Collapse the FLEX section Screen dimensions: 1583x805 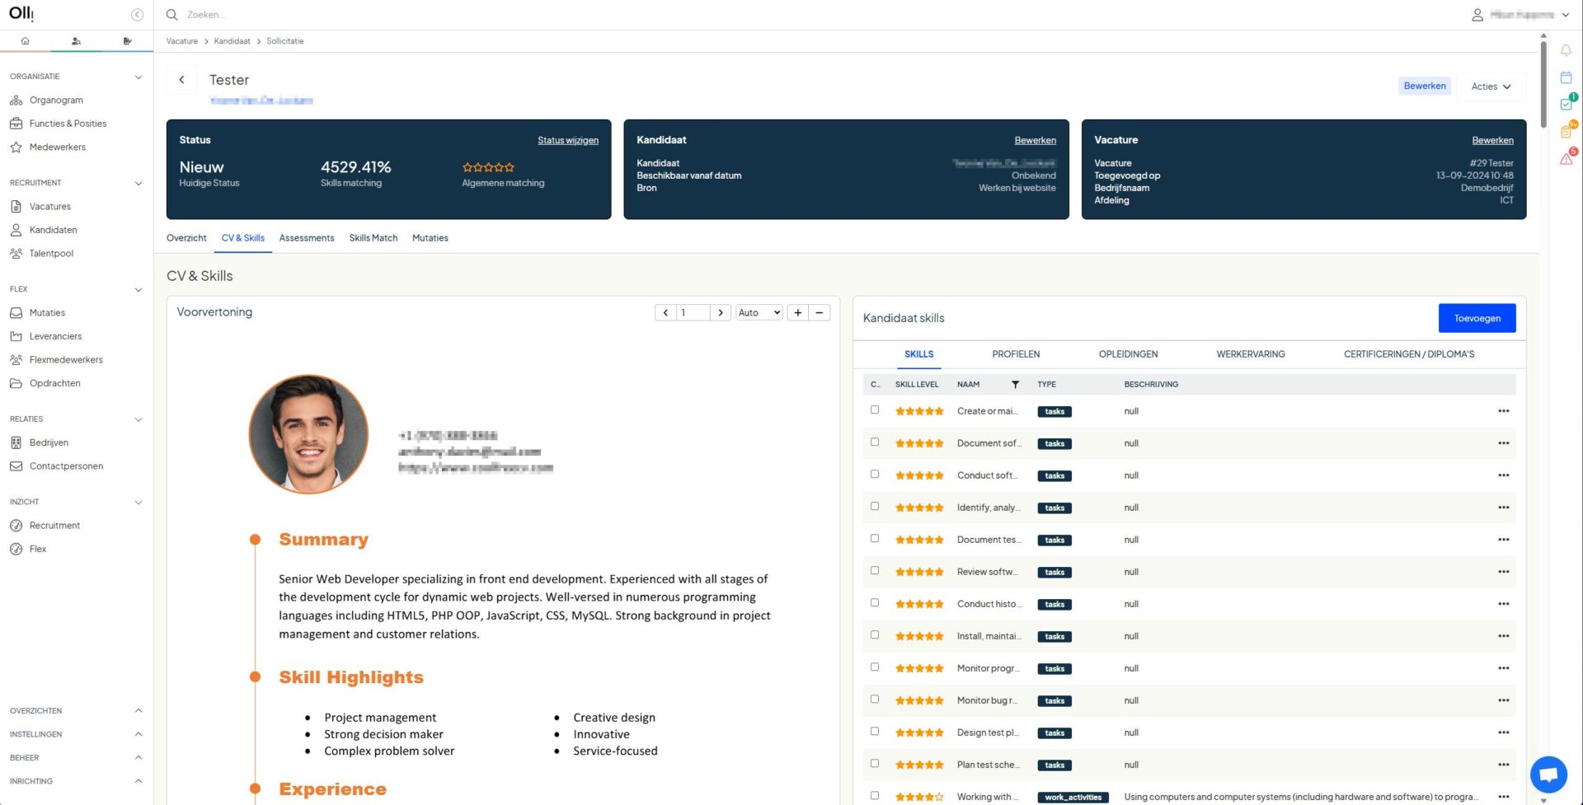139,289
